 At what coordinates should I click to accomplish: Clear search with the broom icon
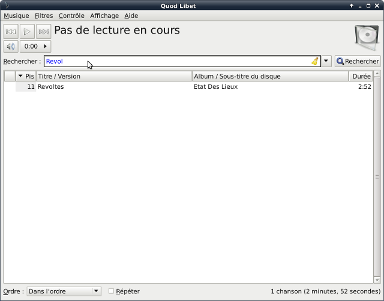tap(315, 61)
